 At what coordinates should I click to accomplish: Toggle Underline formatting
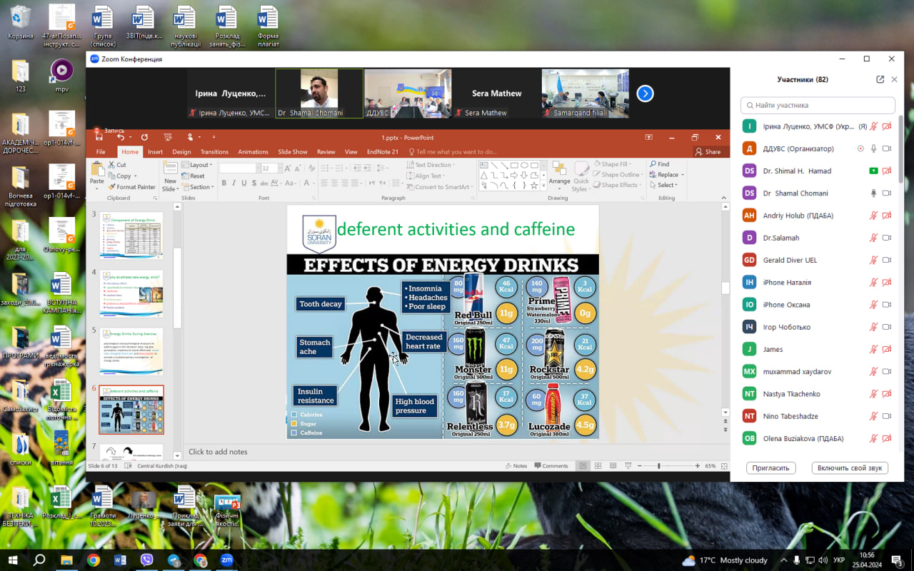[x=243, y=183]
